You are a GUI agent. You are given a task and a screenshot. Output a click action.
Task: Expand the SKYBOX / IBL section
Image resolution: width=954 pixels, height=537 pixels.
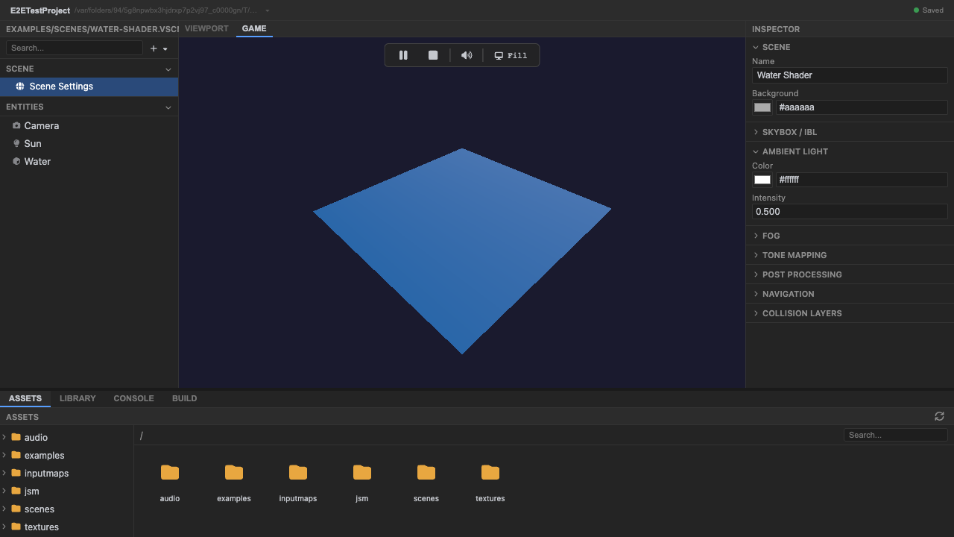tap(756, 132)
